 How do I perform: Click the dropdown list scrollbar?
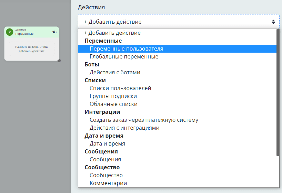(278, 93)
